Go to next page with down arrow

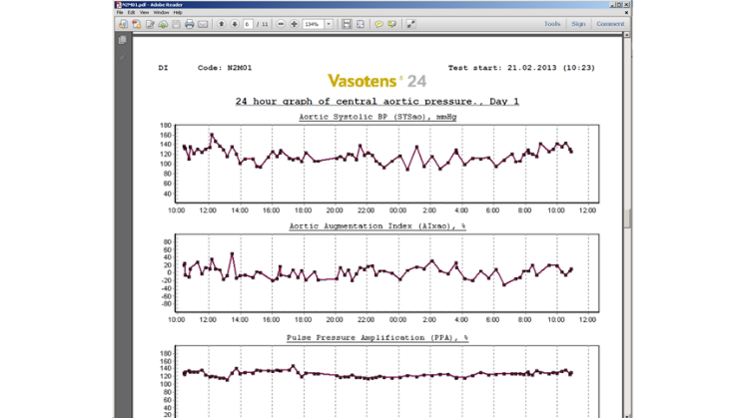[x=235, y=24]
